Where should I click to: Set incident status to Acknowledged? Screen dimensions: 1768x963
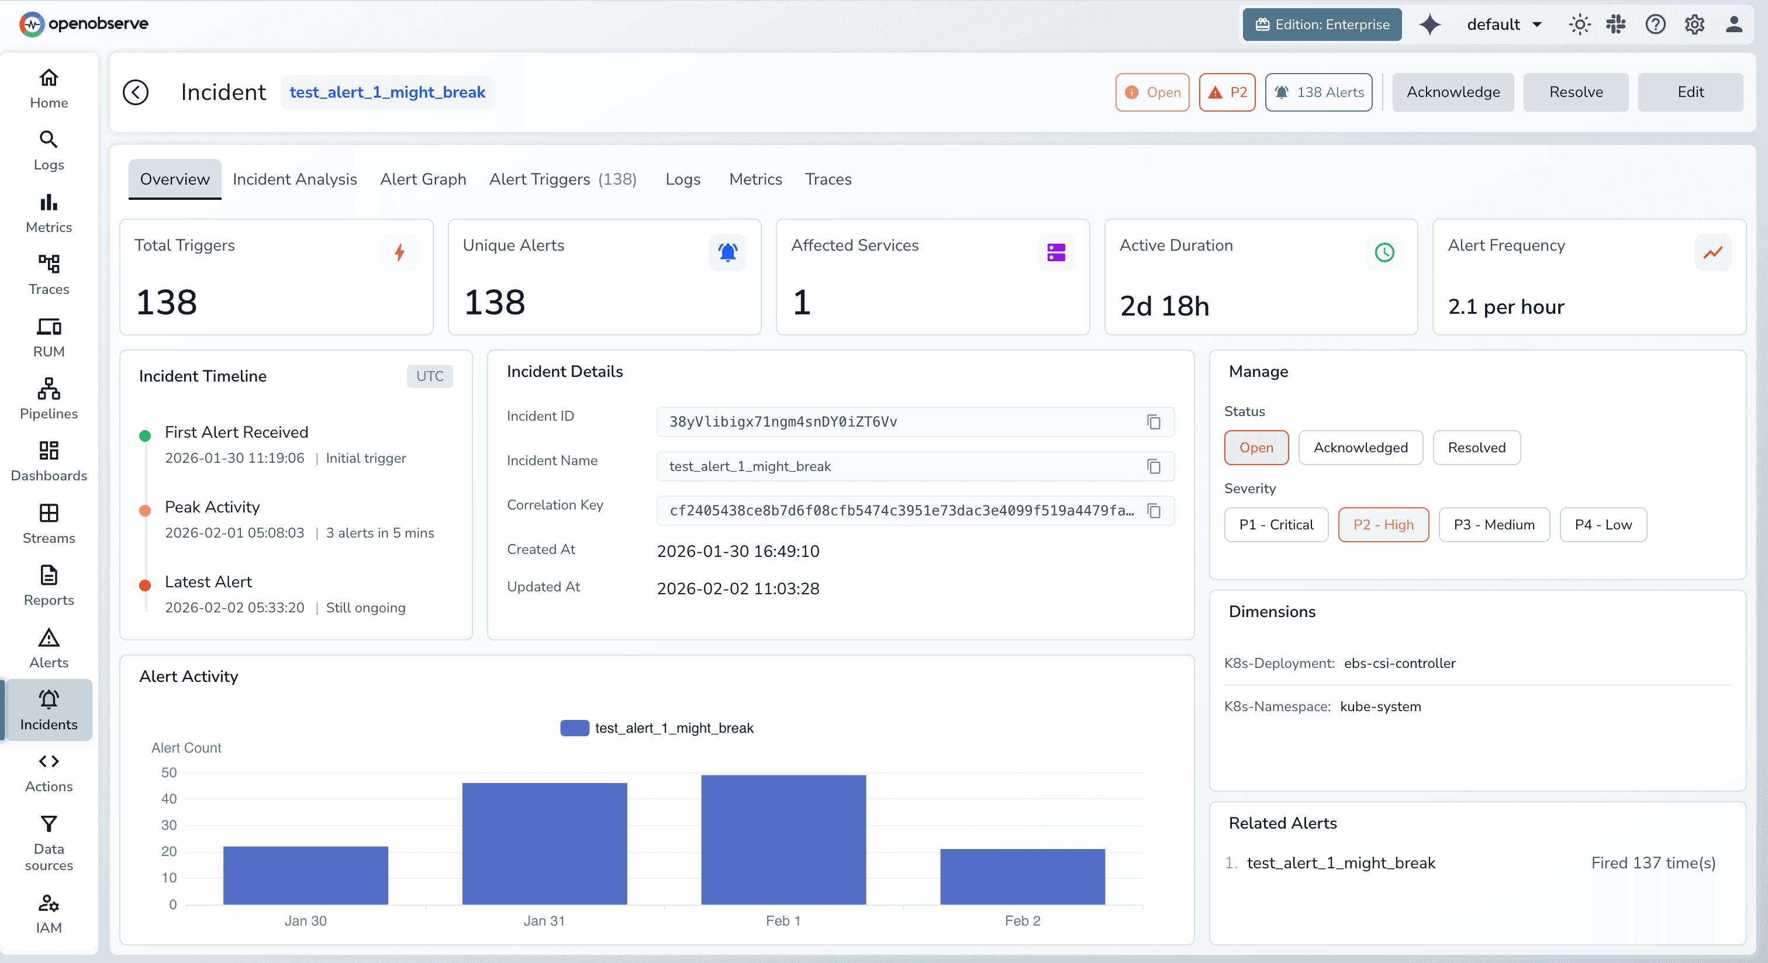[x=1360, y=447]
